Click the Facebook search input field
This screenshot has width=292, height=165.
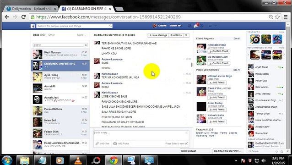click(73, 26)
